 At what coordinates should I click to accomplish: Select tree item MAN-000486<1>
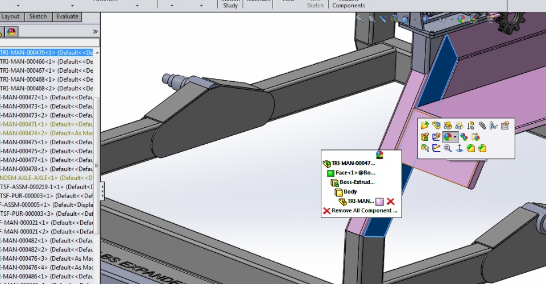[x=46, y=277]
